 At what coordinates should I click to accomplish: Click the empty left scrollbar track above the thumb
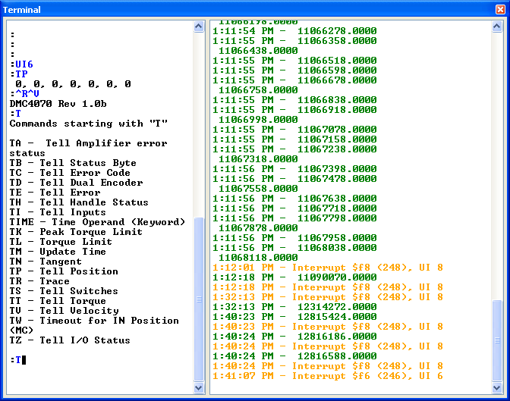pyautogui.click(x=199, y=121)
